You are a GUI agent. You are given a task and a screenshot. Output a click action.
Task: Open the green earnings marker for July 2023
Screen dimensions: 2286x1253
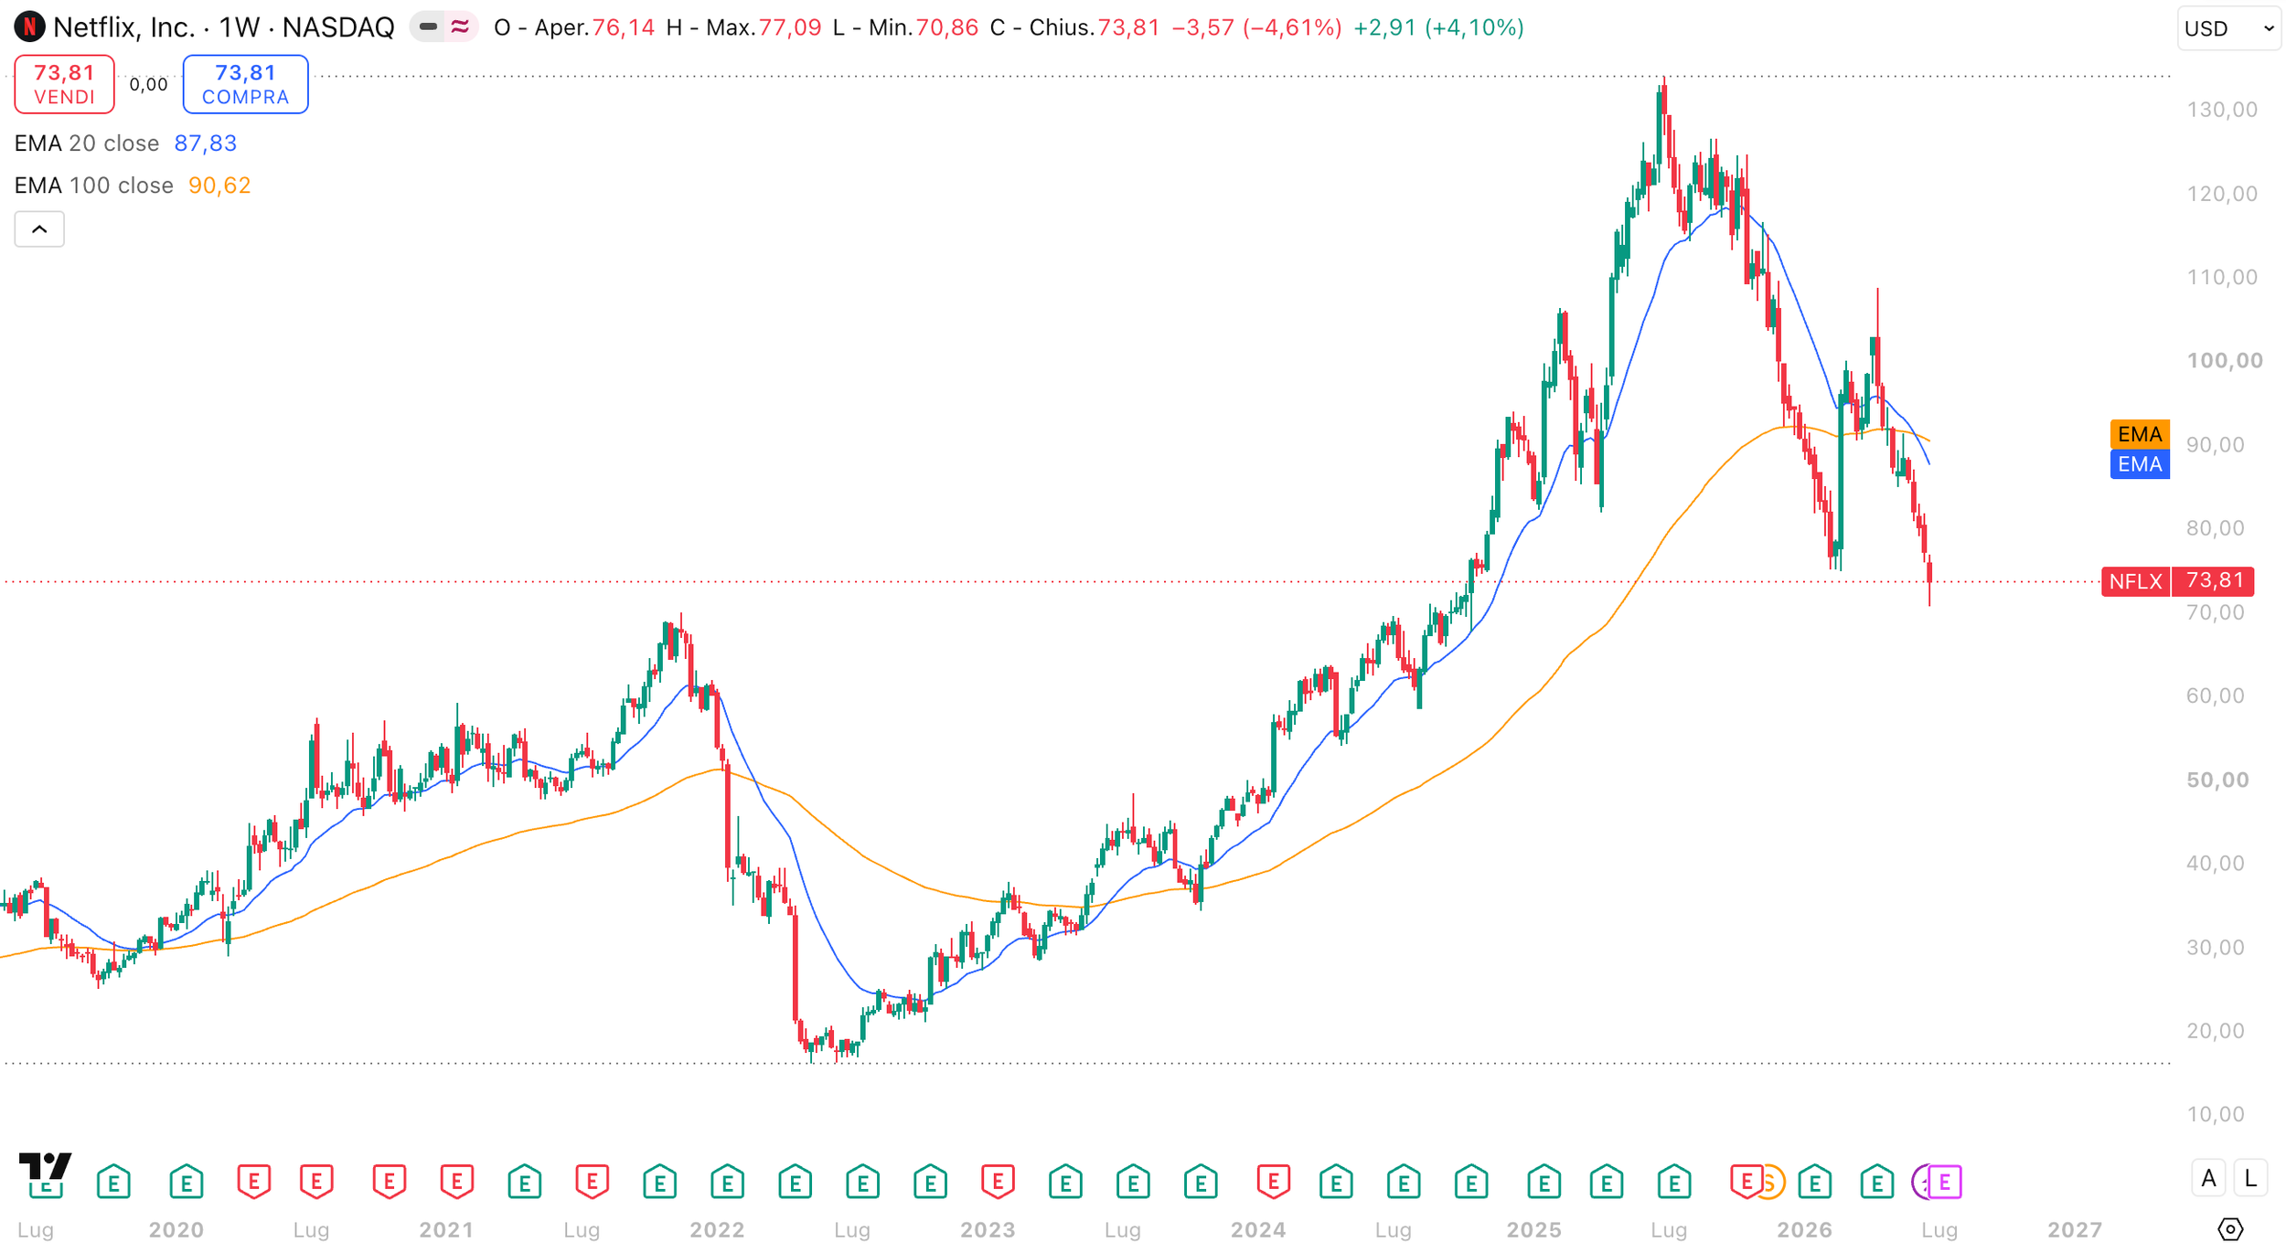tap(1134, 1182)
